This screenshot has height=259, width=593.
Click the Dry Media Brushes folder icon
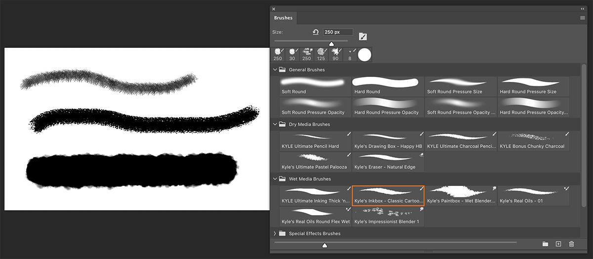(x=283, y=124)
